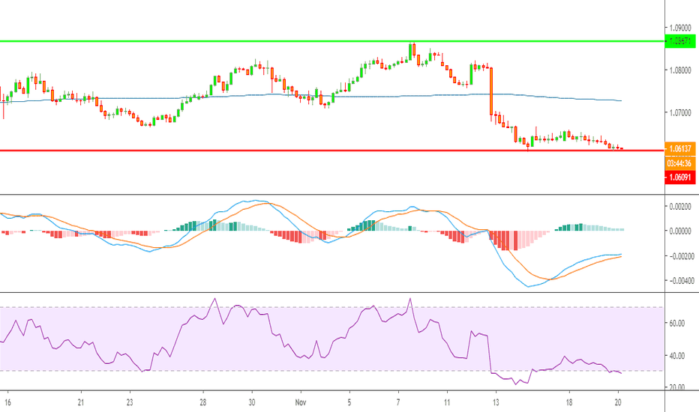Click the 1.07000 price axis label
The image size is (699, 412).
tap(682, 112)
